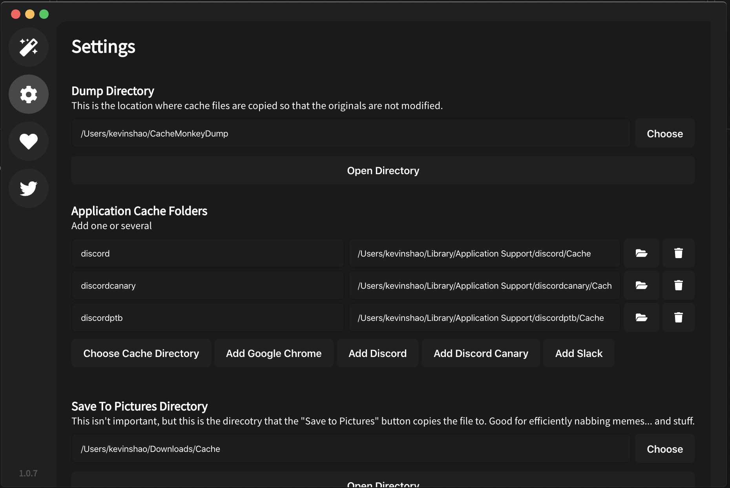Viewport: 730px width, 488px height.
Task: Click the trash icon for discordcanary
Action: pos(678,285)
